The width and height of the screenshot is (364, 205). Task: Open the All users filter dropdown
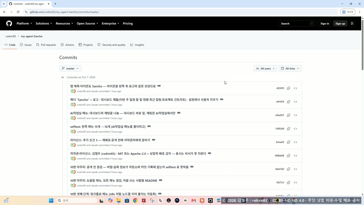(265, 68)
